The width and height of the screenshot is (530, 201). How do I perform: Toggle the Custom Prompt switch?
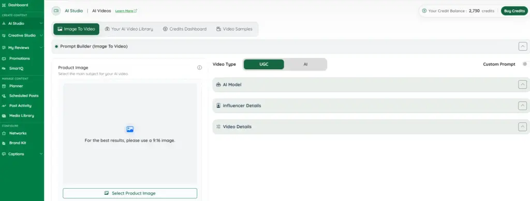pyautogui.click(x=525, y=64)
